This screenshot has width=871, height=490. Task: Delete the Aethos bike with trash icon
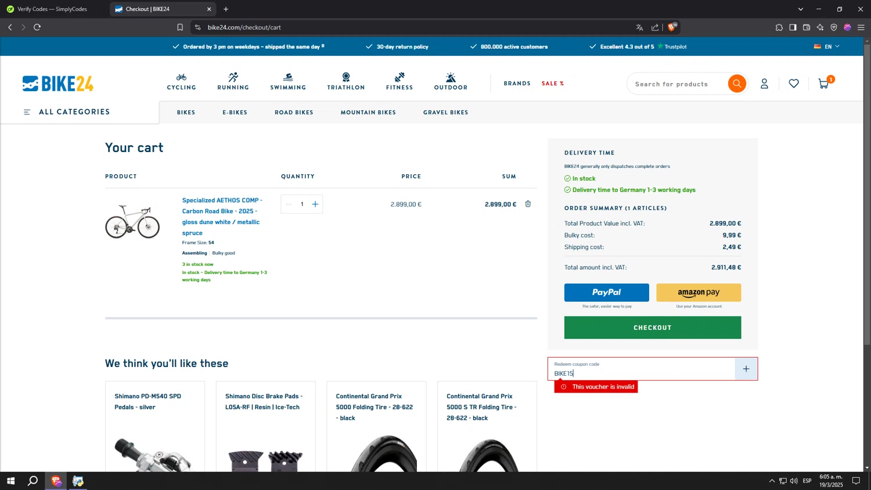(528, 204)
